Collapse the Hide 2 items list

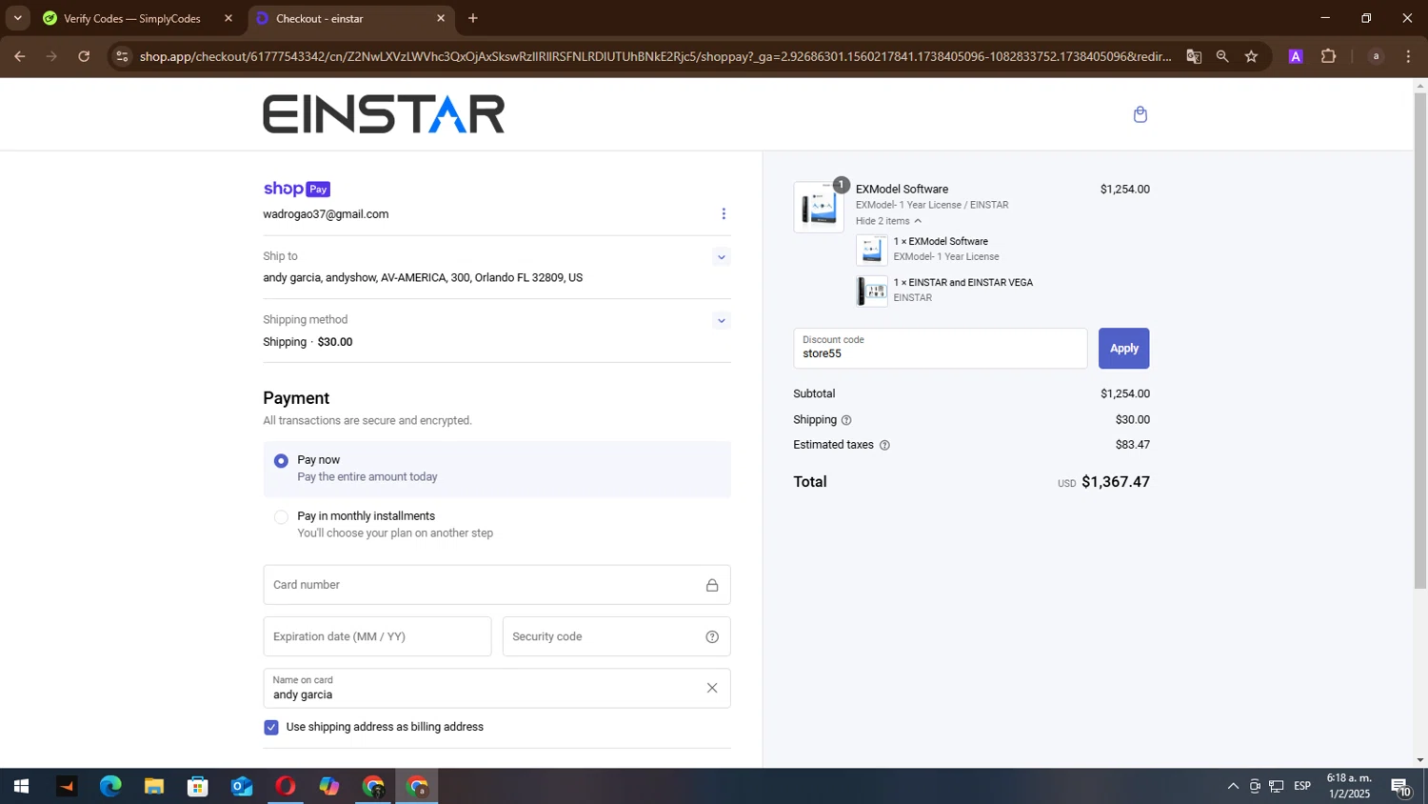(x=887, y=221)
